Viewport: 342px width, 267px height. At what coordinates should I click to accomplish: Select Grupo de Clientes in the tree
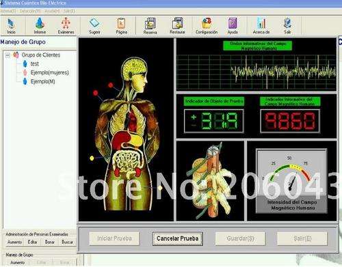[x=41, y=55]
